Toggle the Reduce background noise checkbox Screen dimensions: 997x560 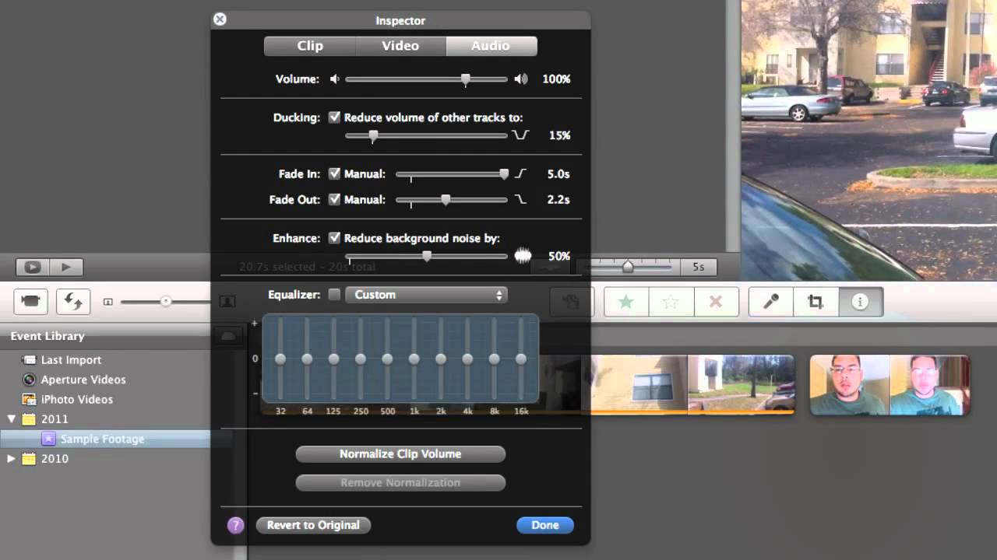tap(335, 238)
